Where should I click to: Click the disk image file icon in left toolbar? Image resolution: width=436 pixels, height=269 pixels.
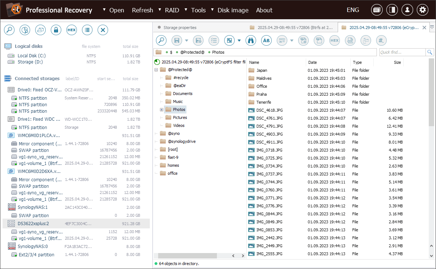[x=40, y=30]
